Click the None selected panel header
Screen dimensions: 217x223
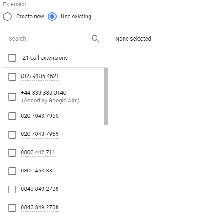133,39
